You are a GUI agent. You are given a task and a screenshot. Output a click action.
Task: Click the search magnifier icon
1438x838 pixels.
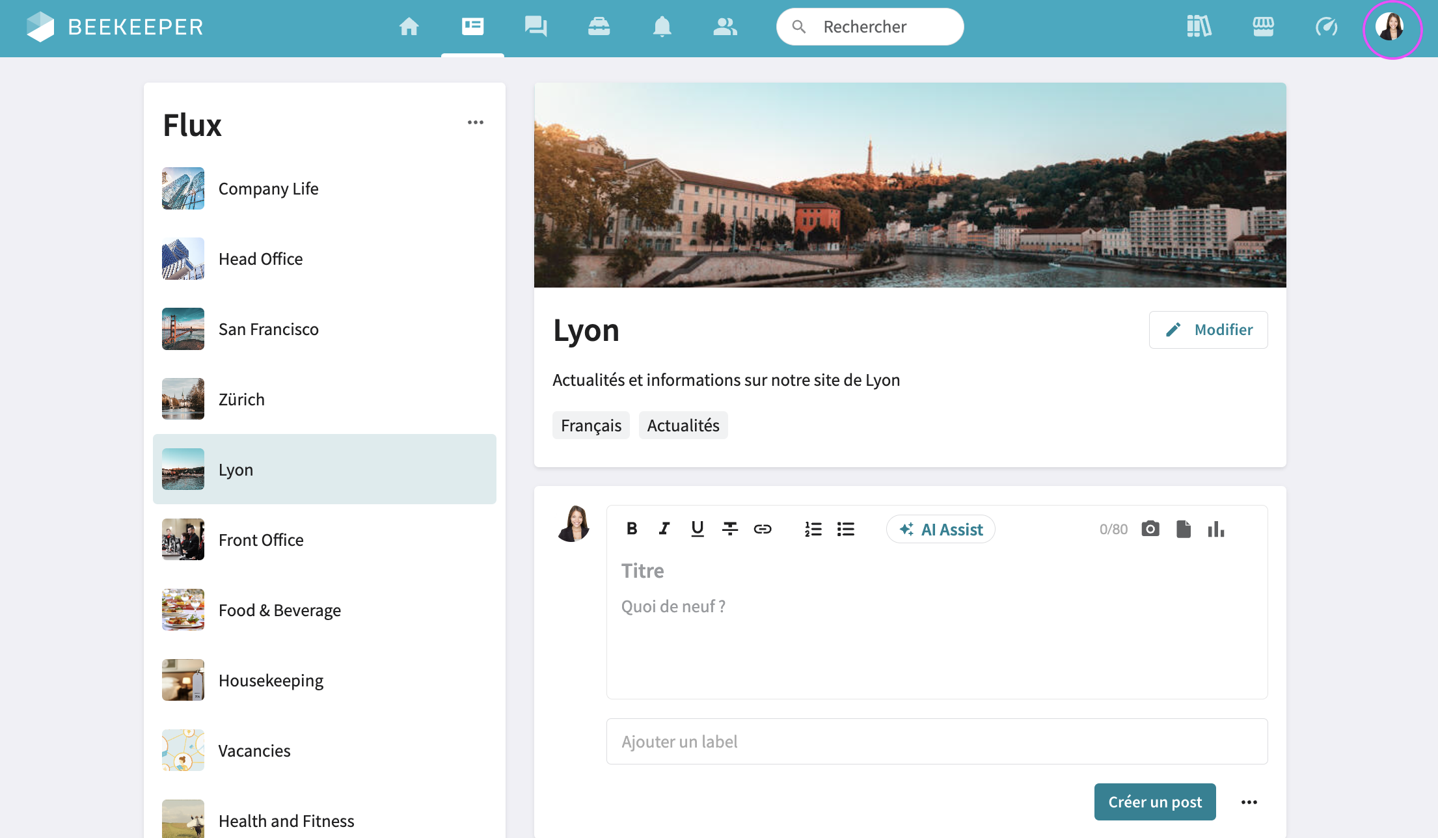click(x=799, y=27)
